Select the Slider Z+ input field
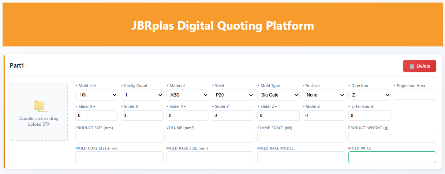 (278, 116)
